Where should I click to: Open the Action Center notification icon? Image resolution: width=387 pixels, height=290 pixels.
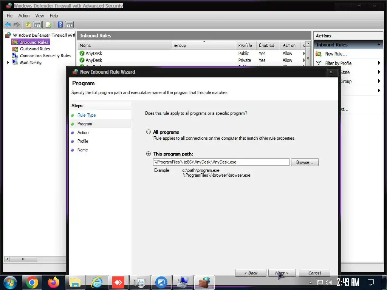coord(370,282)
